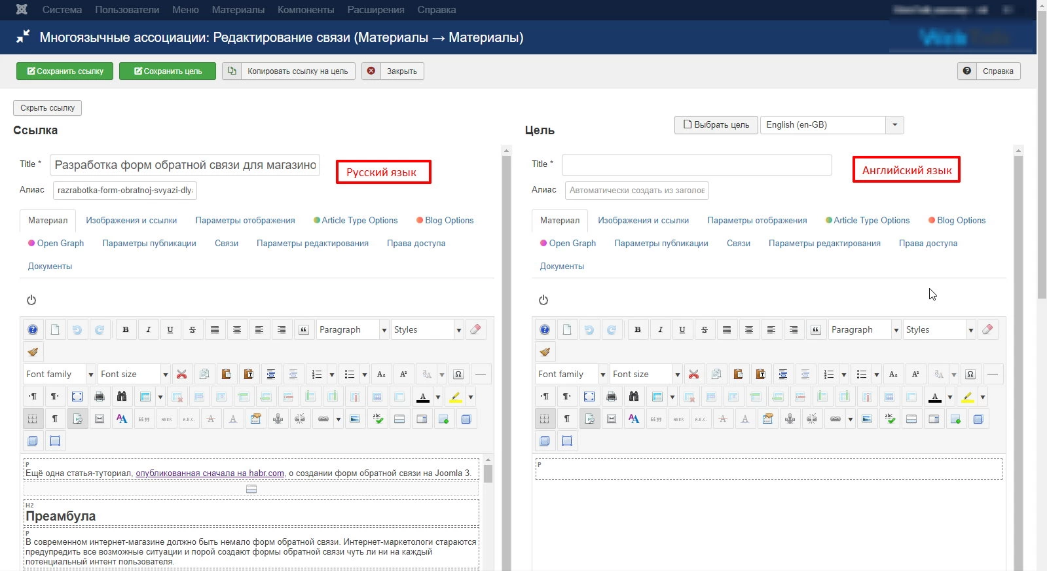Click new document icon in Цель editor
The image size is (1047, 571).
(x=567, y=329)
